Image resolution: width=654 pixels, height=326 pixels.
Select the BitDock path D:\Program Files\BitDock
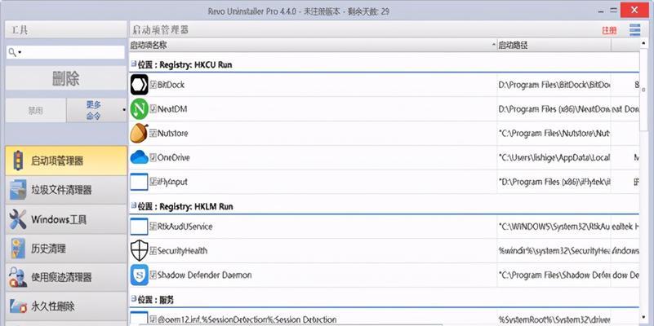[x=554, y=85]
